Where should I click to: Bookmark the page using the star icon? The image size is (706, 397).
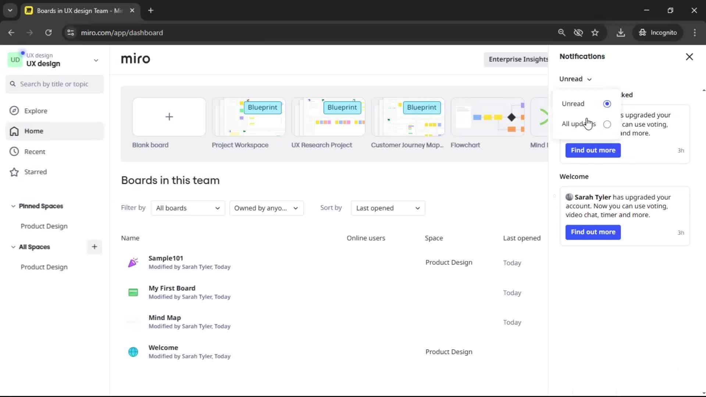[x=595, y=33]
